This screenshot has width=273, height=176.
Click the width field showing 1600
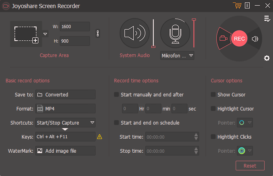tap(75, 27)
